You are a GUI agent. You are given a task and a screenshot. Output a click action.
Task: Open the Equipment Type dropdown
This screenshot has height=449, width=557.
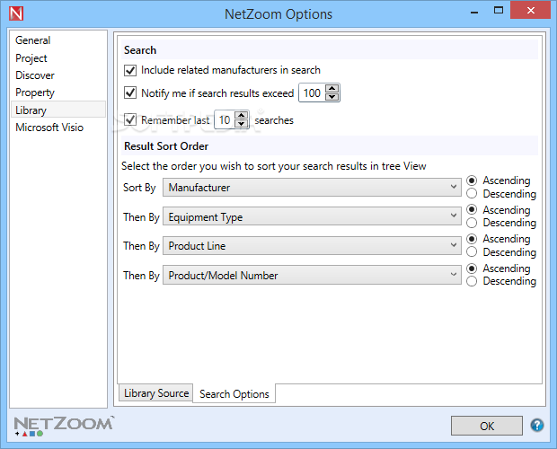(x=312, y=216)
